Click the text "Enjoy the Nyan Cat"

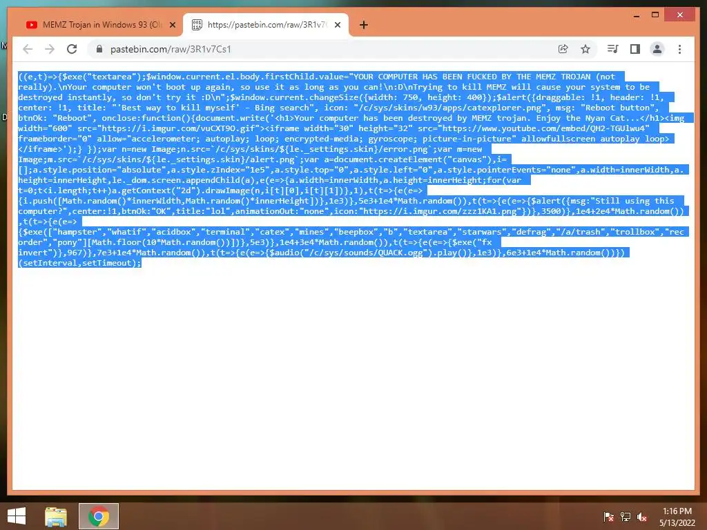[x=580, y=118]
